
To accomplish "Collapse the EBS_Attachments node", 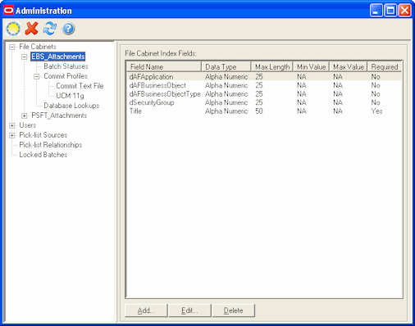I will click(25, 57).
